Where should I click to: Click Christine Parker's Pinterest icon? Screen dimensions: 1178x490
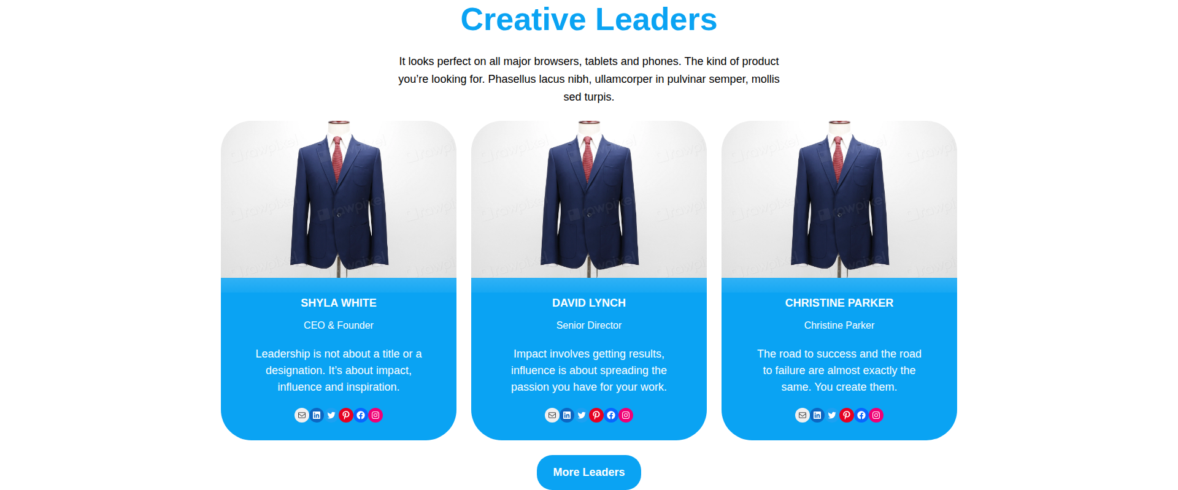click(x=847, y=415)
